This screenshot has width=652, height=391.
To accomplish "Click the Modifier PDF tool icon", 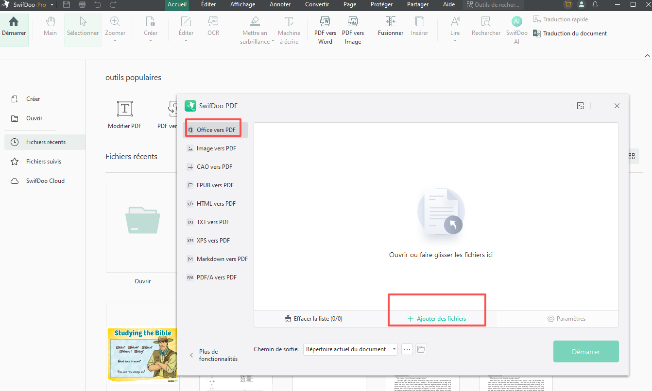I will (x=125, y=109).
